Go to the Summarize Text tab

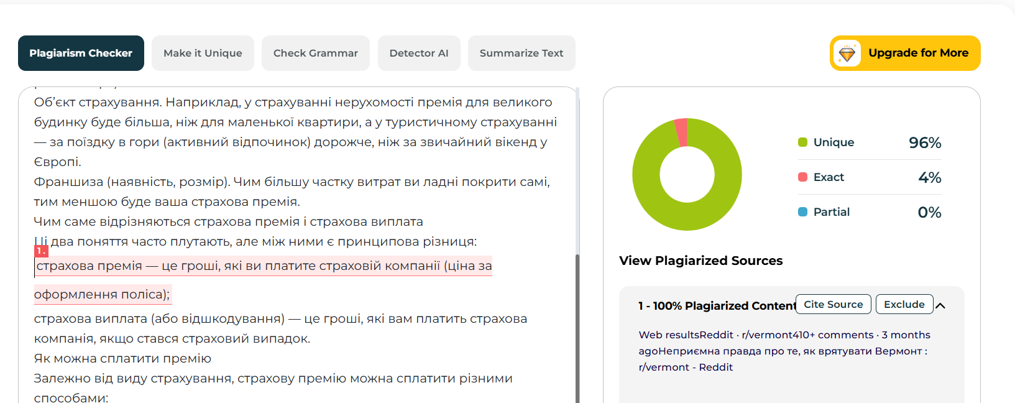click(521, 53)
